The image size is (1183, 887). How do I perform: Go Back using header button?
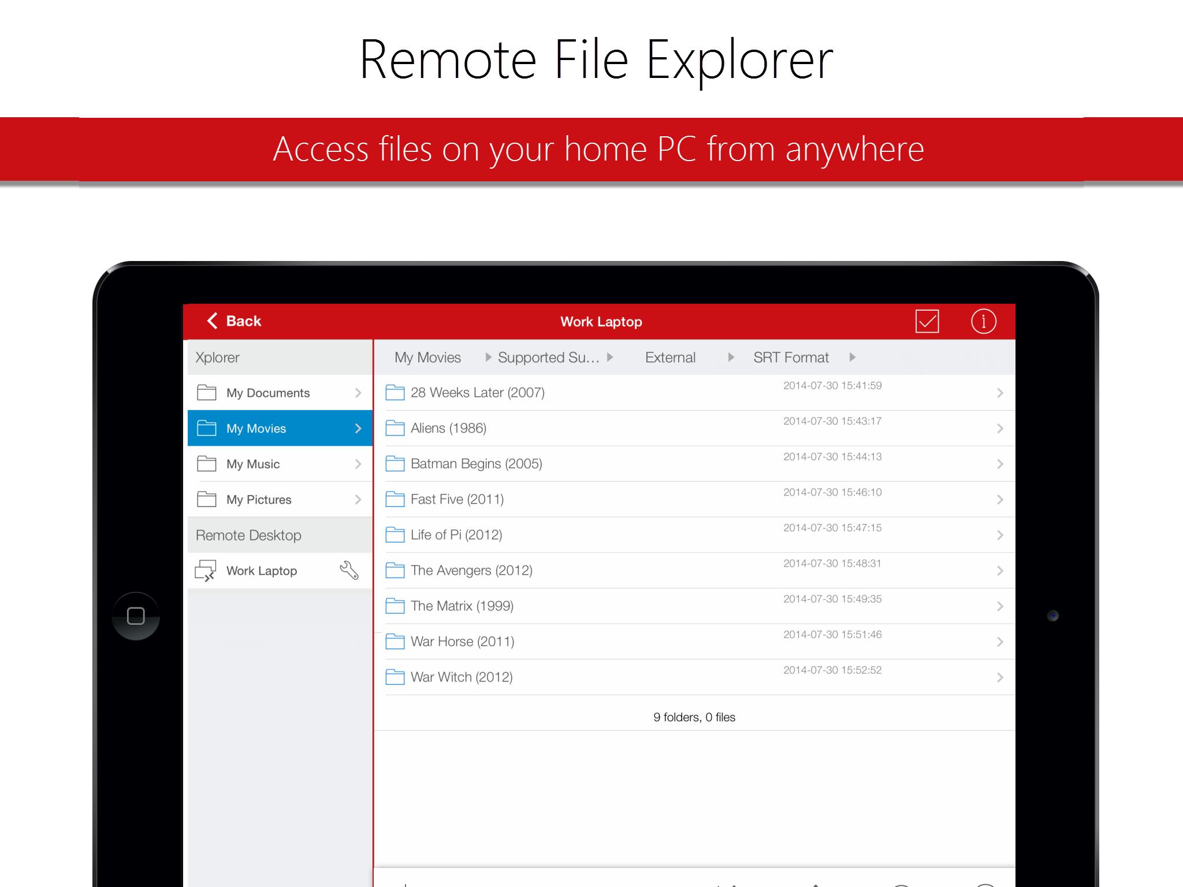235,321
